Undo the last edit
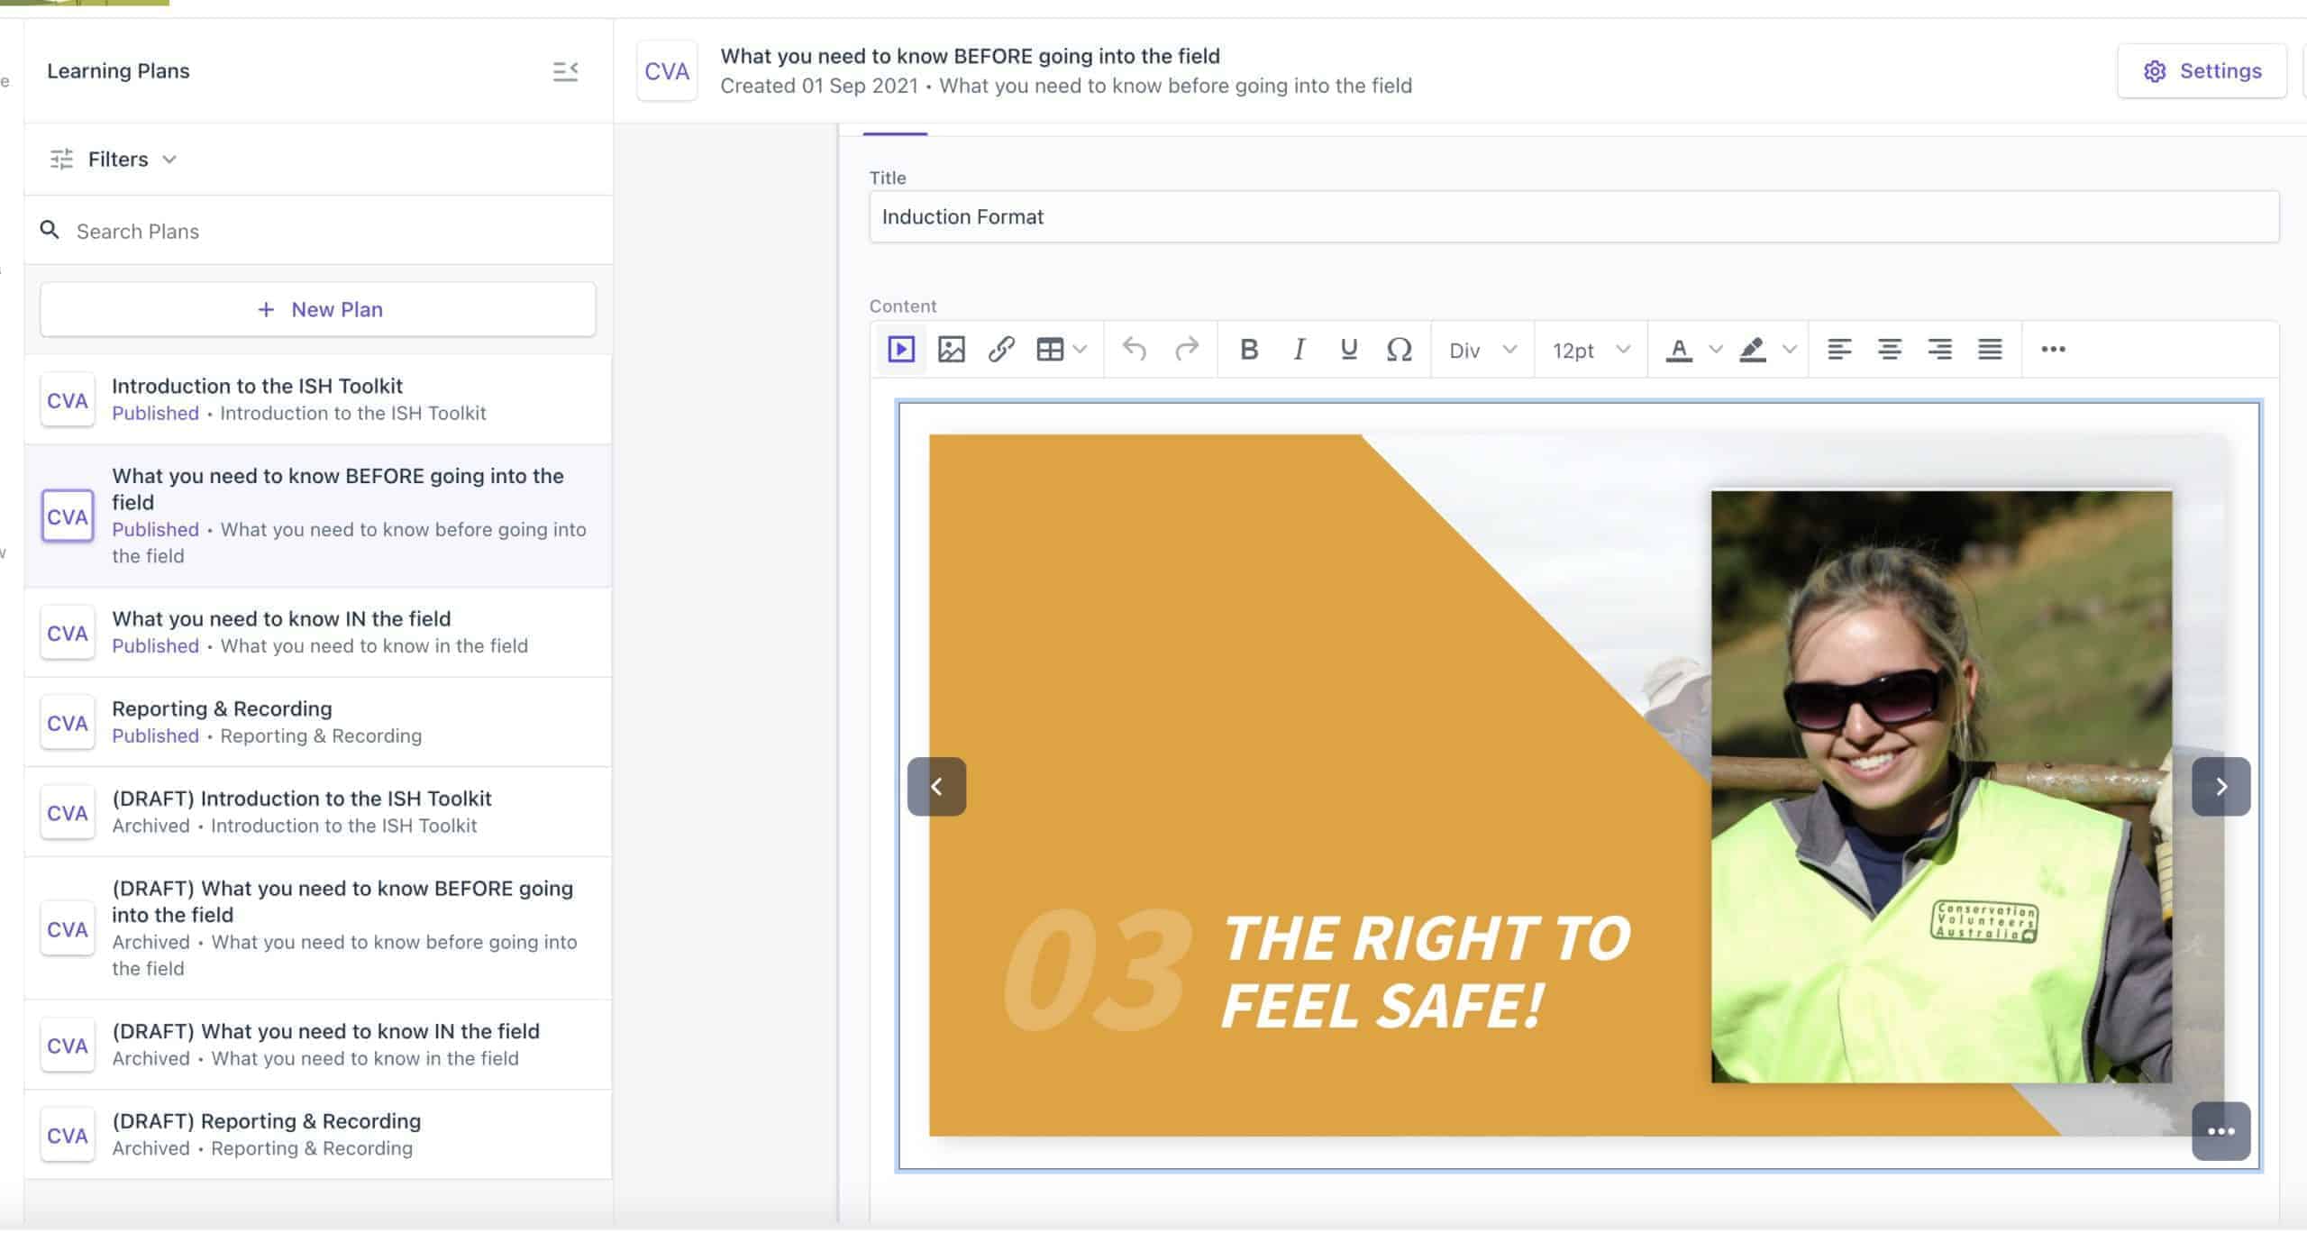The width and height of the screenshot is (2307, 1233). click(x=1135, y=350)
